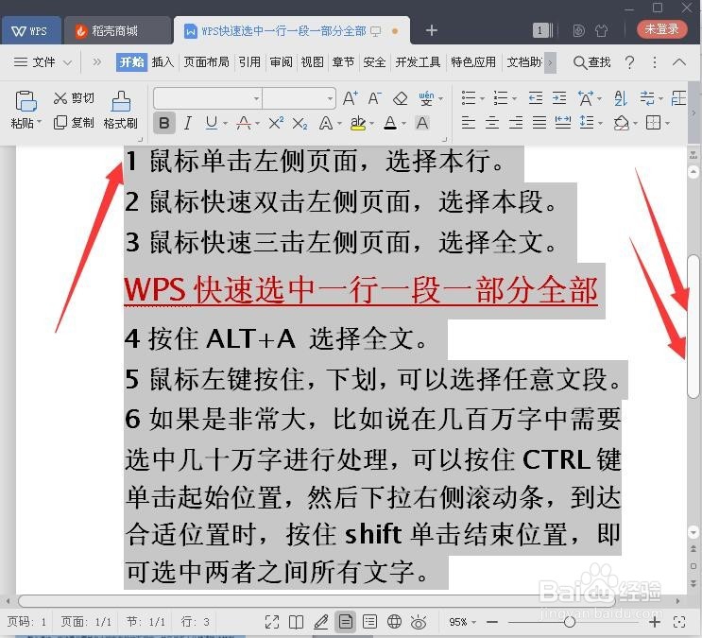
Task: Toggle writing mode pen icon
Action: [x=320, y=622]
